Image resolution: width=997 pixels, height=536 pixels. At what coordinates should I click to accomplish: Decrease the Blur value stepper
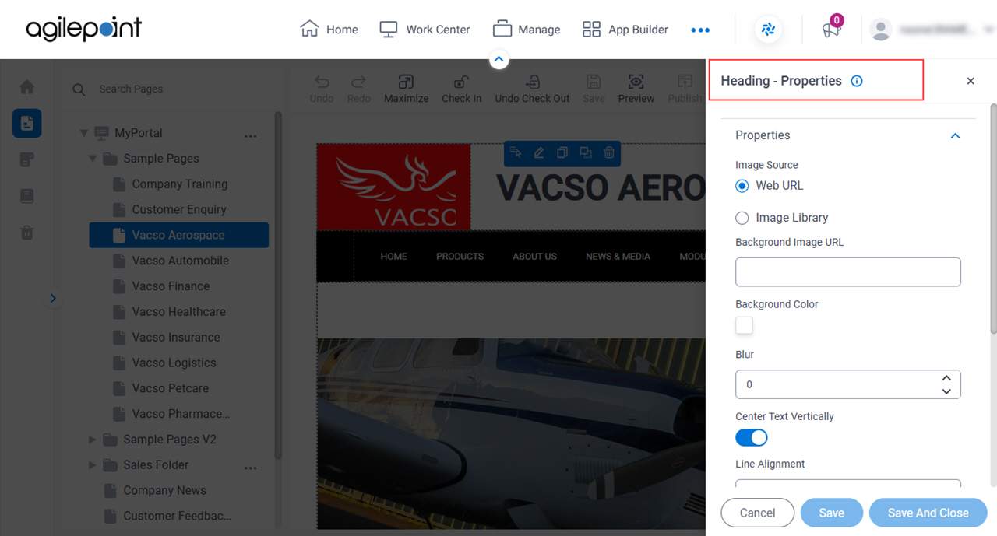click(946, 391)
